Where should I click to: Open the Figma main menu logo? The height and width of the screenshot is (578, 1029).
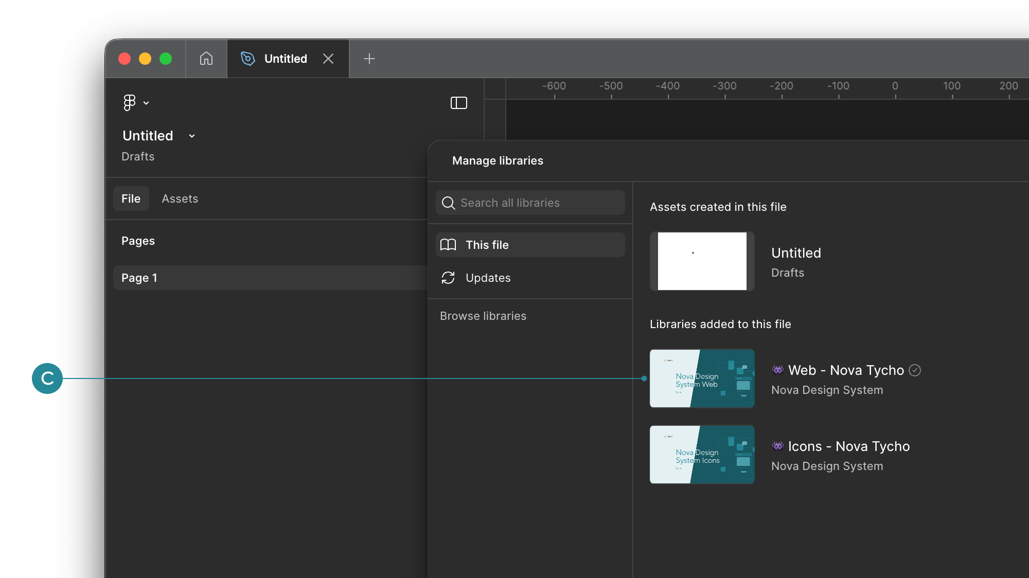pyautogui.click(x=129, y=103)
